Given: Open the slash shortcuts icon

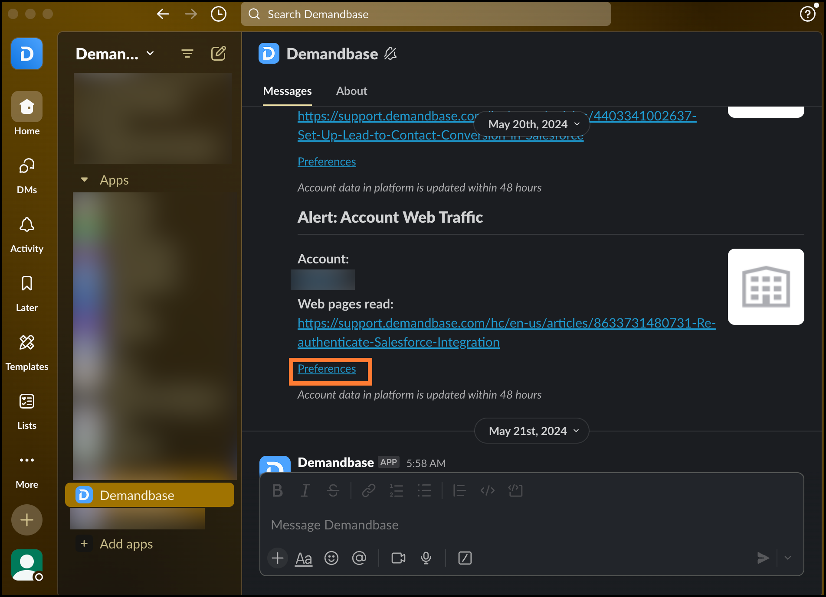Looking at the screenshot, I should 465,558.
